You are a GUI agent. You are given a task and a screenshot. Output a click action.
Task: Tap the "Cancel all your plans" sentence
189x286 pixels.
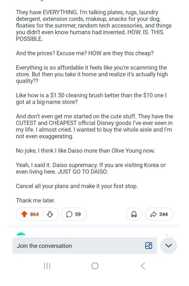[77, 186]
